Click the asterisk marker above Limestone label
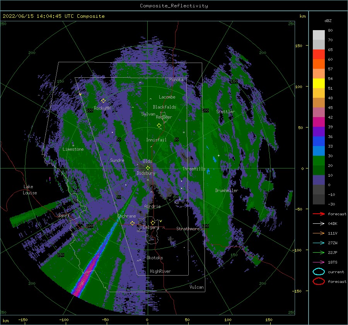348x325 pixels. [x=73, y=146]
